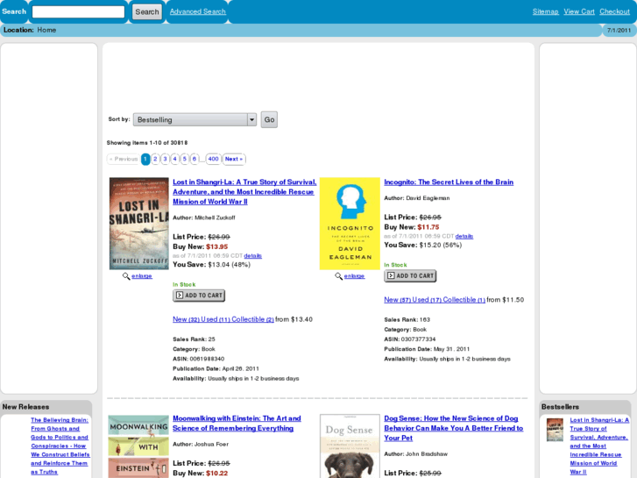Open Moonwalking with Einstein title link

[237, 424]
